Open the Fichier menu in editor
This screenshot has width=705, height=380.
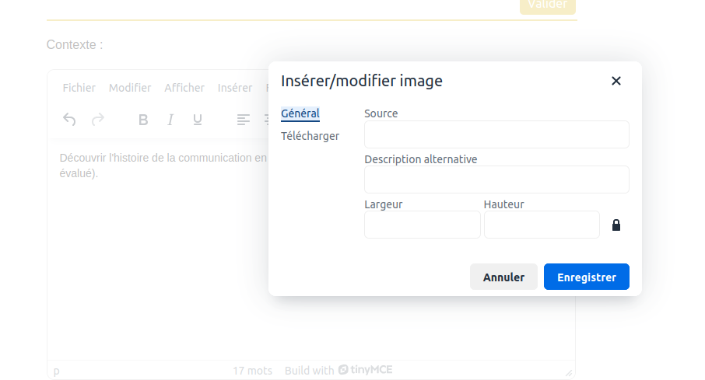click(79, 88)
